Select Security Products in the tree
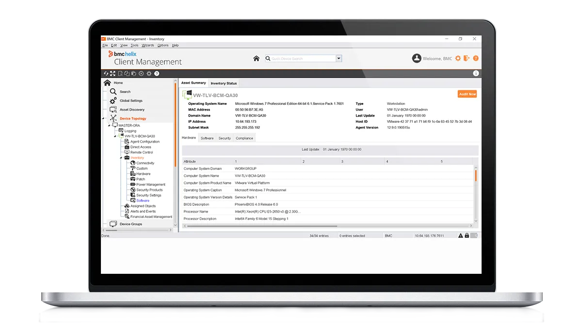The image size is (582, 335). [149, 190]
